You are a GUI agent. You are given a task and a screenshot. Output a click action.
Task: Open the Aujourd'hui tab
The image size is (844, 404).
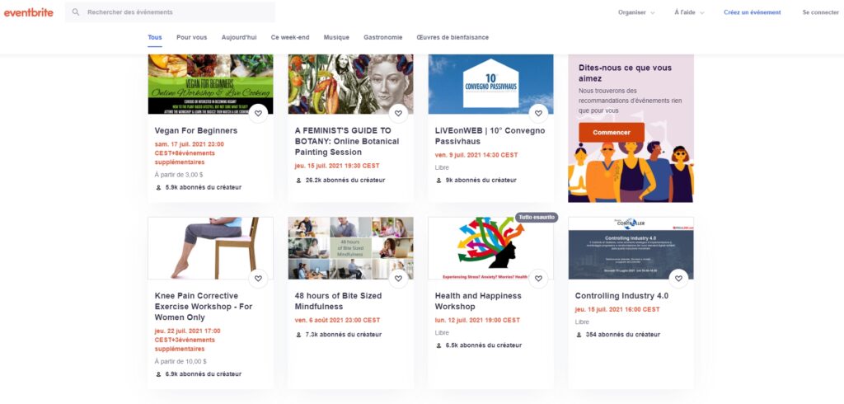(239, 37)
